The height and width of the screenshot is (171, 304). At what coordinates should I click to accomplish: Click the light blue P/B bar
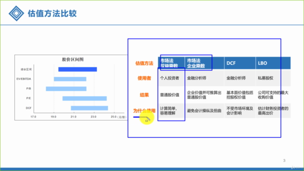(66, 89)
